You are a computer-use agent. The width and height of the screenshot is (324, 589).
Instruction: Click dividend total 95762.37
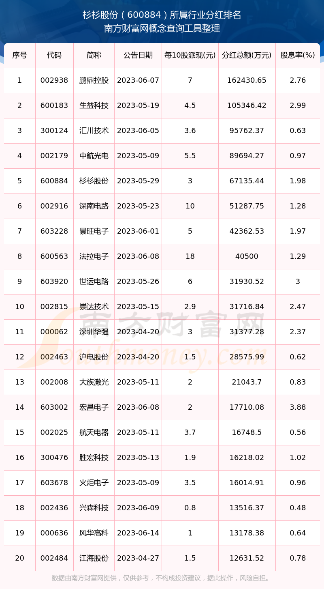pyautogui.click(x=247, y=131)
